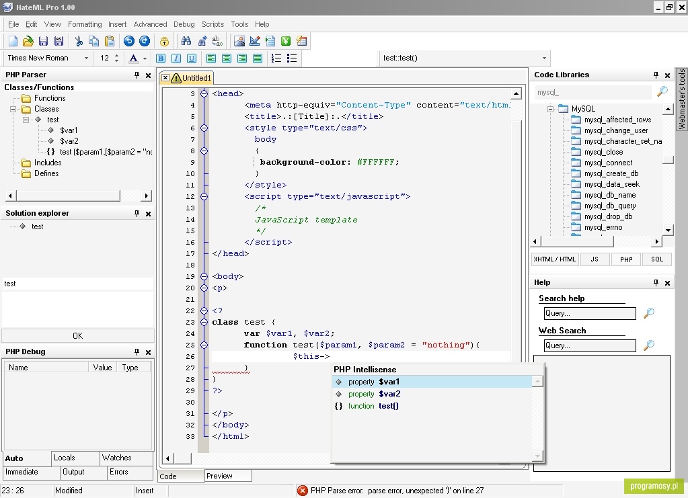The image size is (688, 498).
Task: Justify text alignment
Action: pyautogui.click(x=258, y=58)
